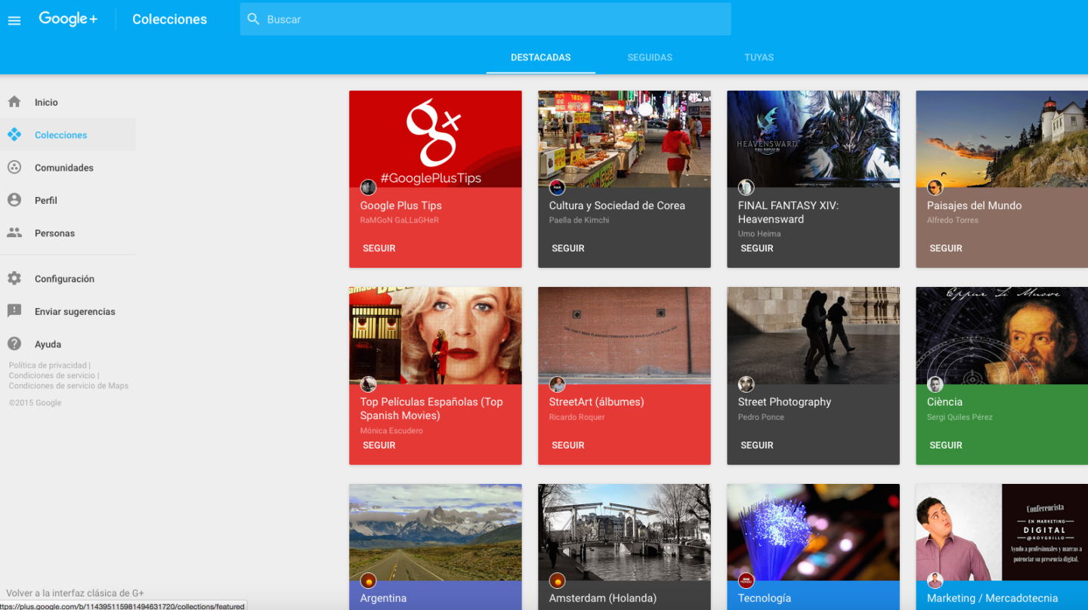The width and height of the screenshot is (1088, 610).
Task: Follow the Paisajes del Mundo collection
Action: click(x=946, y=248)
